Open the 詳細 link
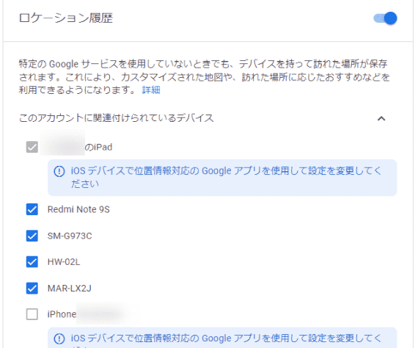 (x=151, y=90)
